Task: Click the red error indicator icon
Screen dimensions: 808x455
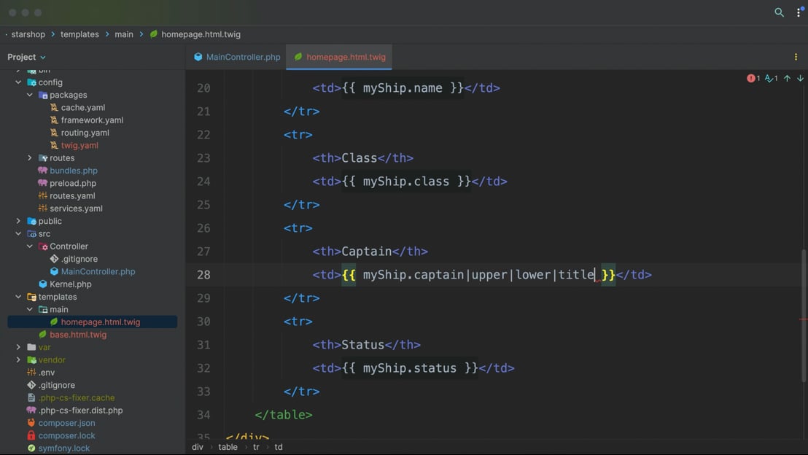Action: pyautogui.click(x=751, y=78)
